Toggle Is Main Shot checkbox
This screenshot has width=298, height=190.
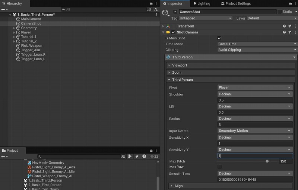click(219, 38)
